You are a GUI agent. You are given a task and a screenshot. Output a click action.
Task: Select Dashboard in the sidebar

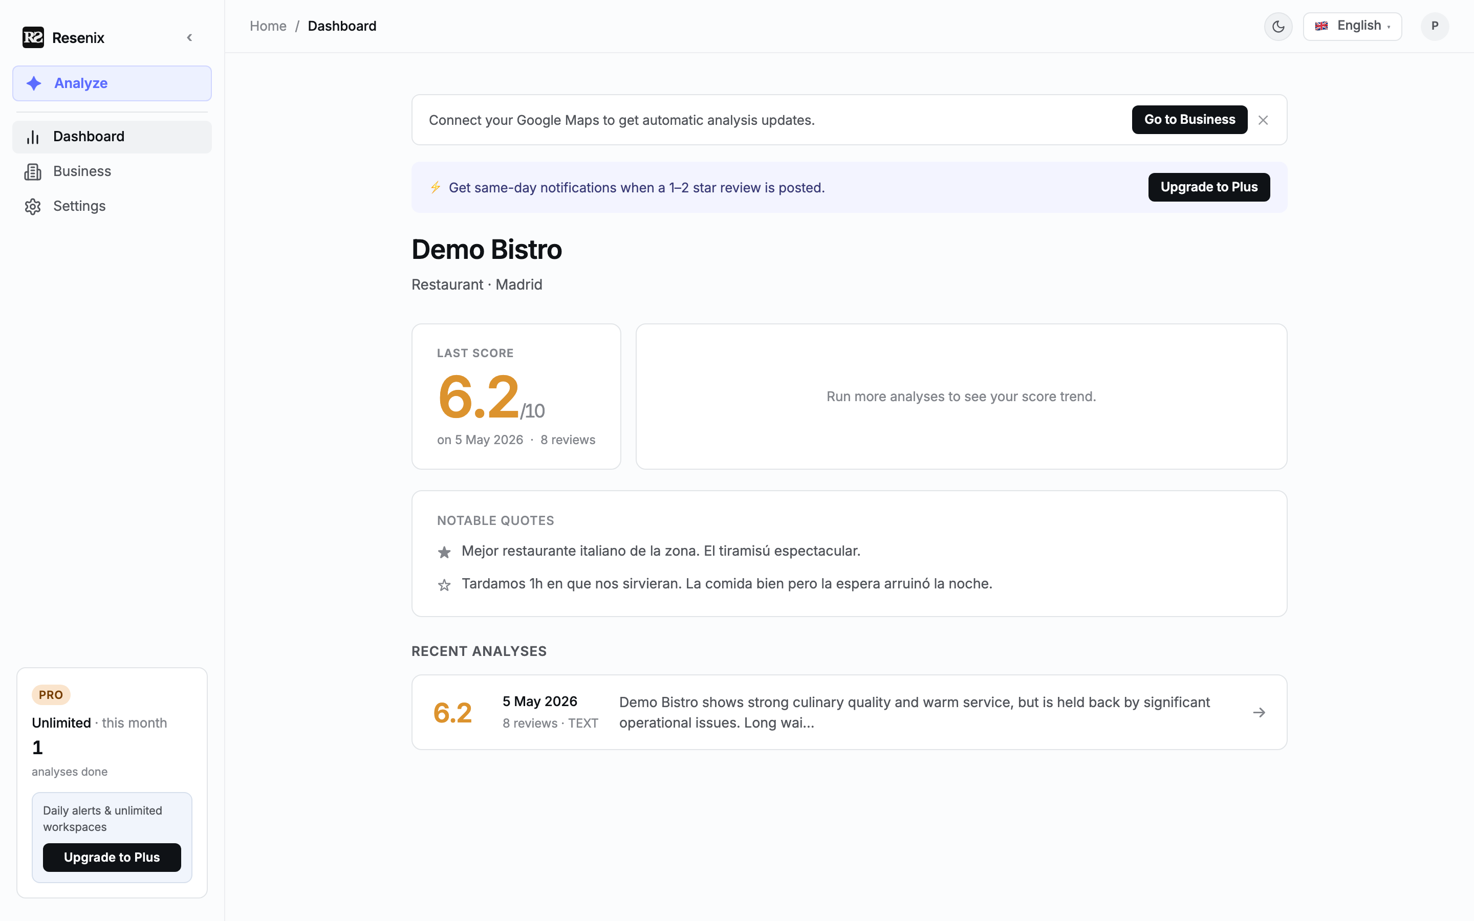112,137
